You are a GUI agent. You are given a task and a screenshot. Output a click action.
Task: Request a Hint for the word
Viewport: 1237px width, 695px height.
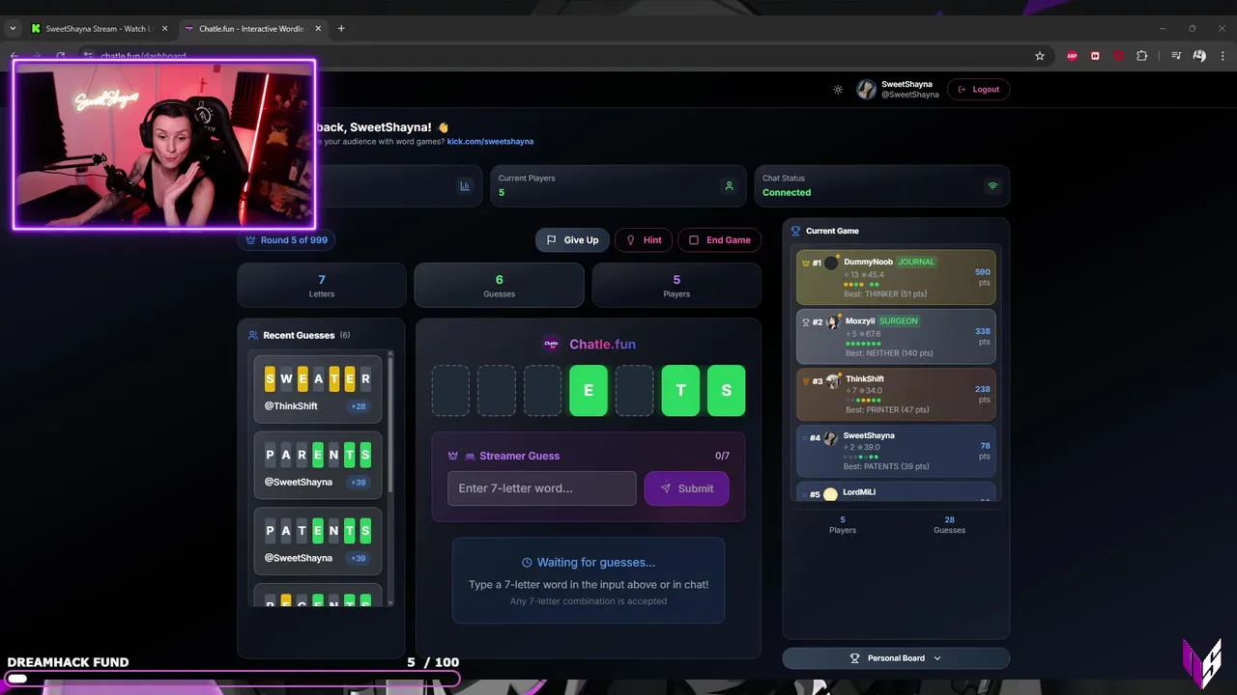point(644,240)
